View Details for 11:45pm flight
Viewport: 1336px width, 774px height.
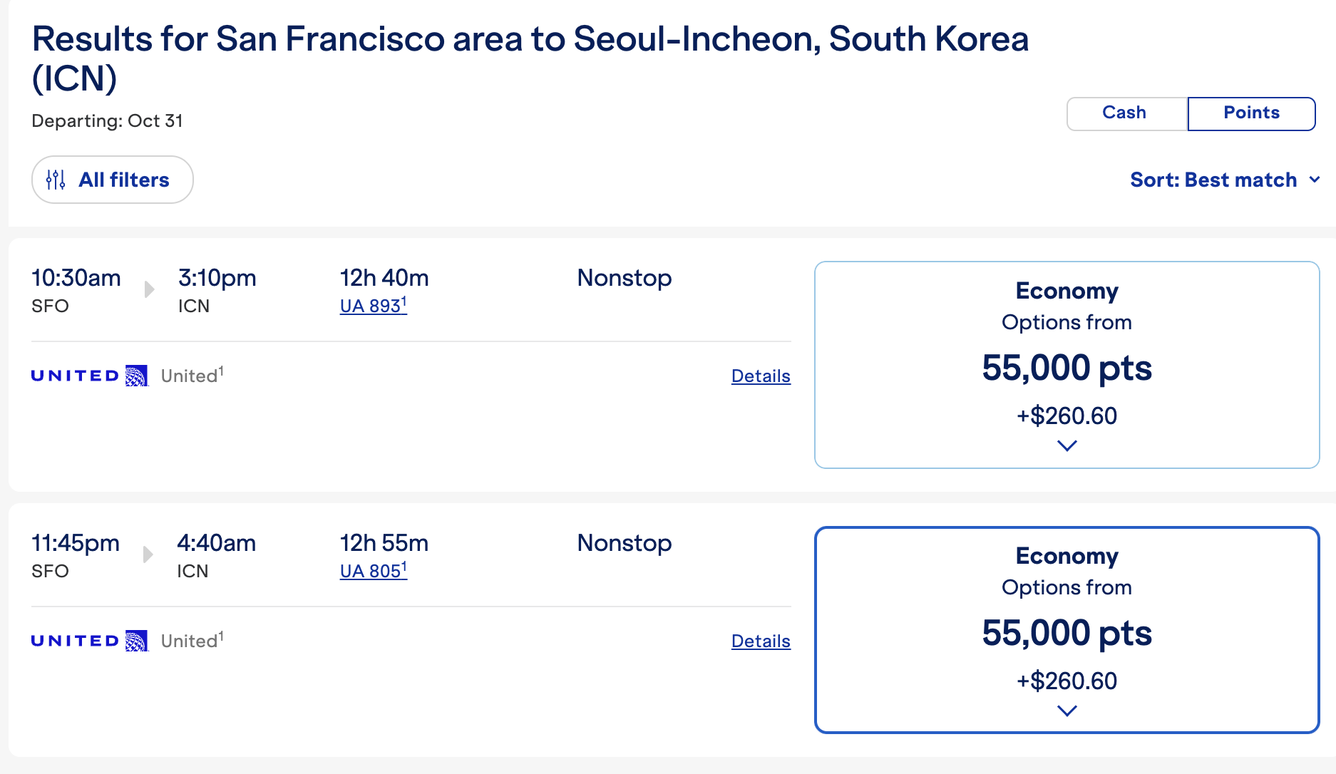[761, 641]
